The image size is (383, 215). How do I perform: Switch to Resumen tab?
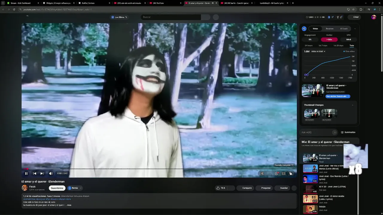pos(329,29)
